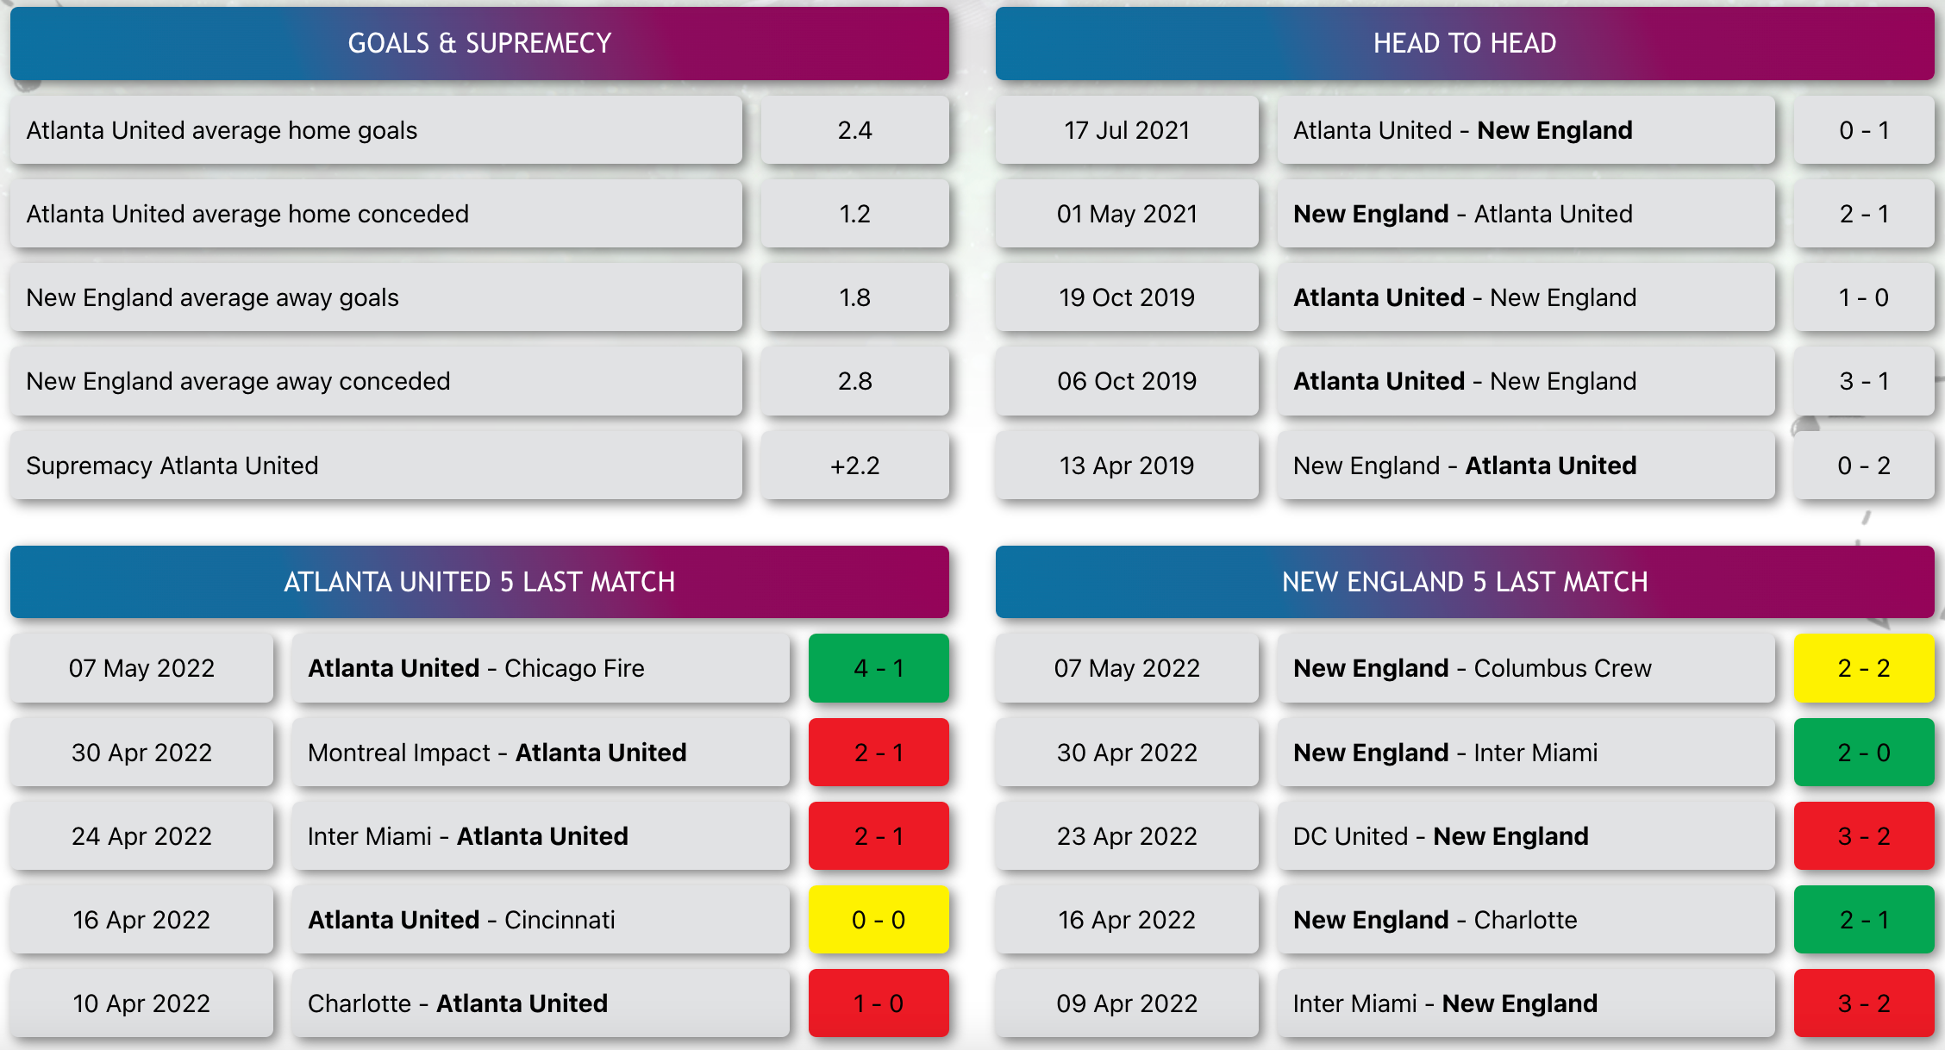Click the 3 - 1 score for 06 Oct 2019
Screen dimensions: 1945x1050
click(x=1864, y=381)
